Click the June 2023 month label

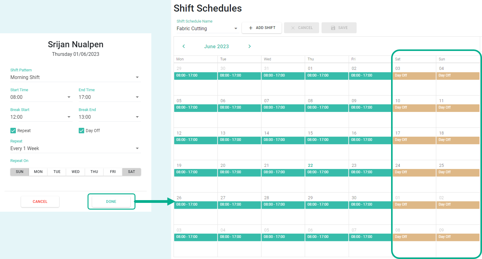(x=217, y=46)
